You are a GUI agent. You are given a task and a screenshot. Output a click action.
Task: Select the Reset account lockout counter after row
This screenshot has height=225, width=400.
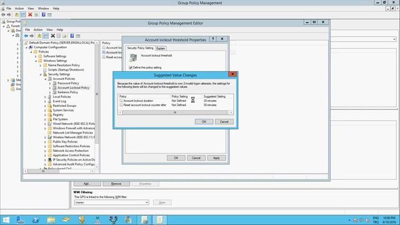(175, 105)
